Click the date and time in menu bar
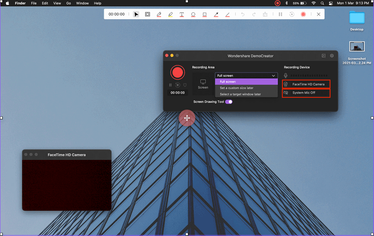 point(353,3)
